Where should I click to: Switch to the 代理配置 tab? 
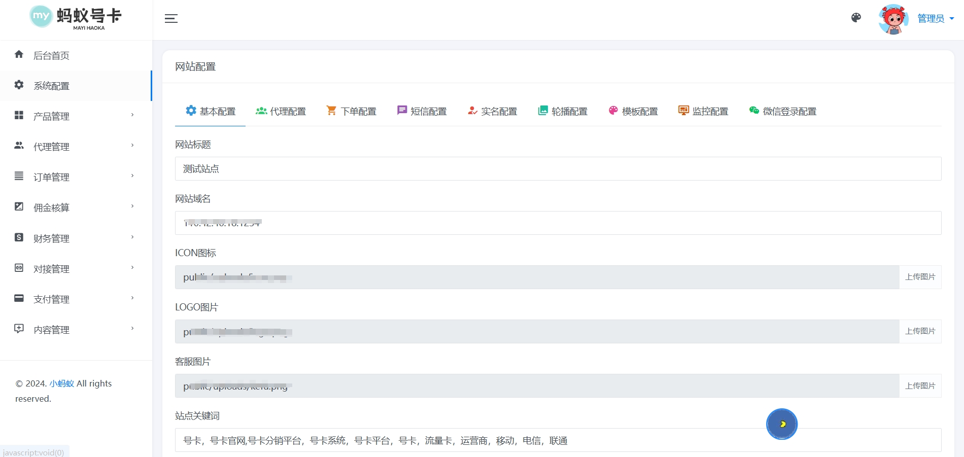(281, 111)
